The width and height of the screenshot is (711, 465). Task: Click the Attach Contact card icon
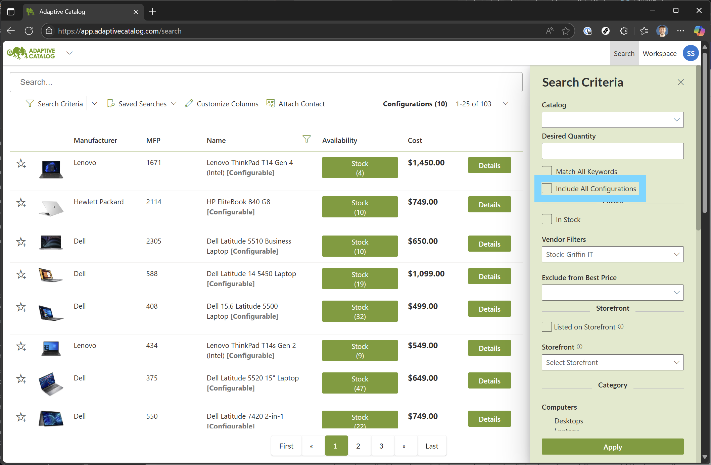[271, 103]
